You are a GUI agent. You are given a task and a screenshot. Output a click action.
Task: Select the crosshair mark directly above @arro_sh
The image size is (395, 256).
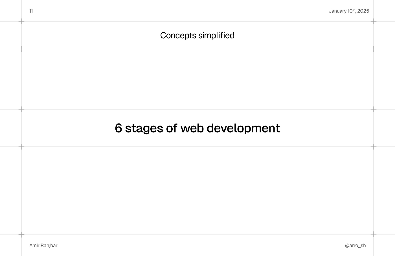click(374, 234)
